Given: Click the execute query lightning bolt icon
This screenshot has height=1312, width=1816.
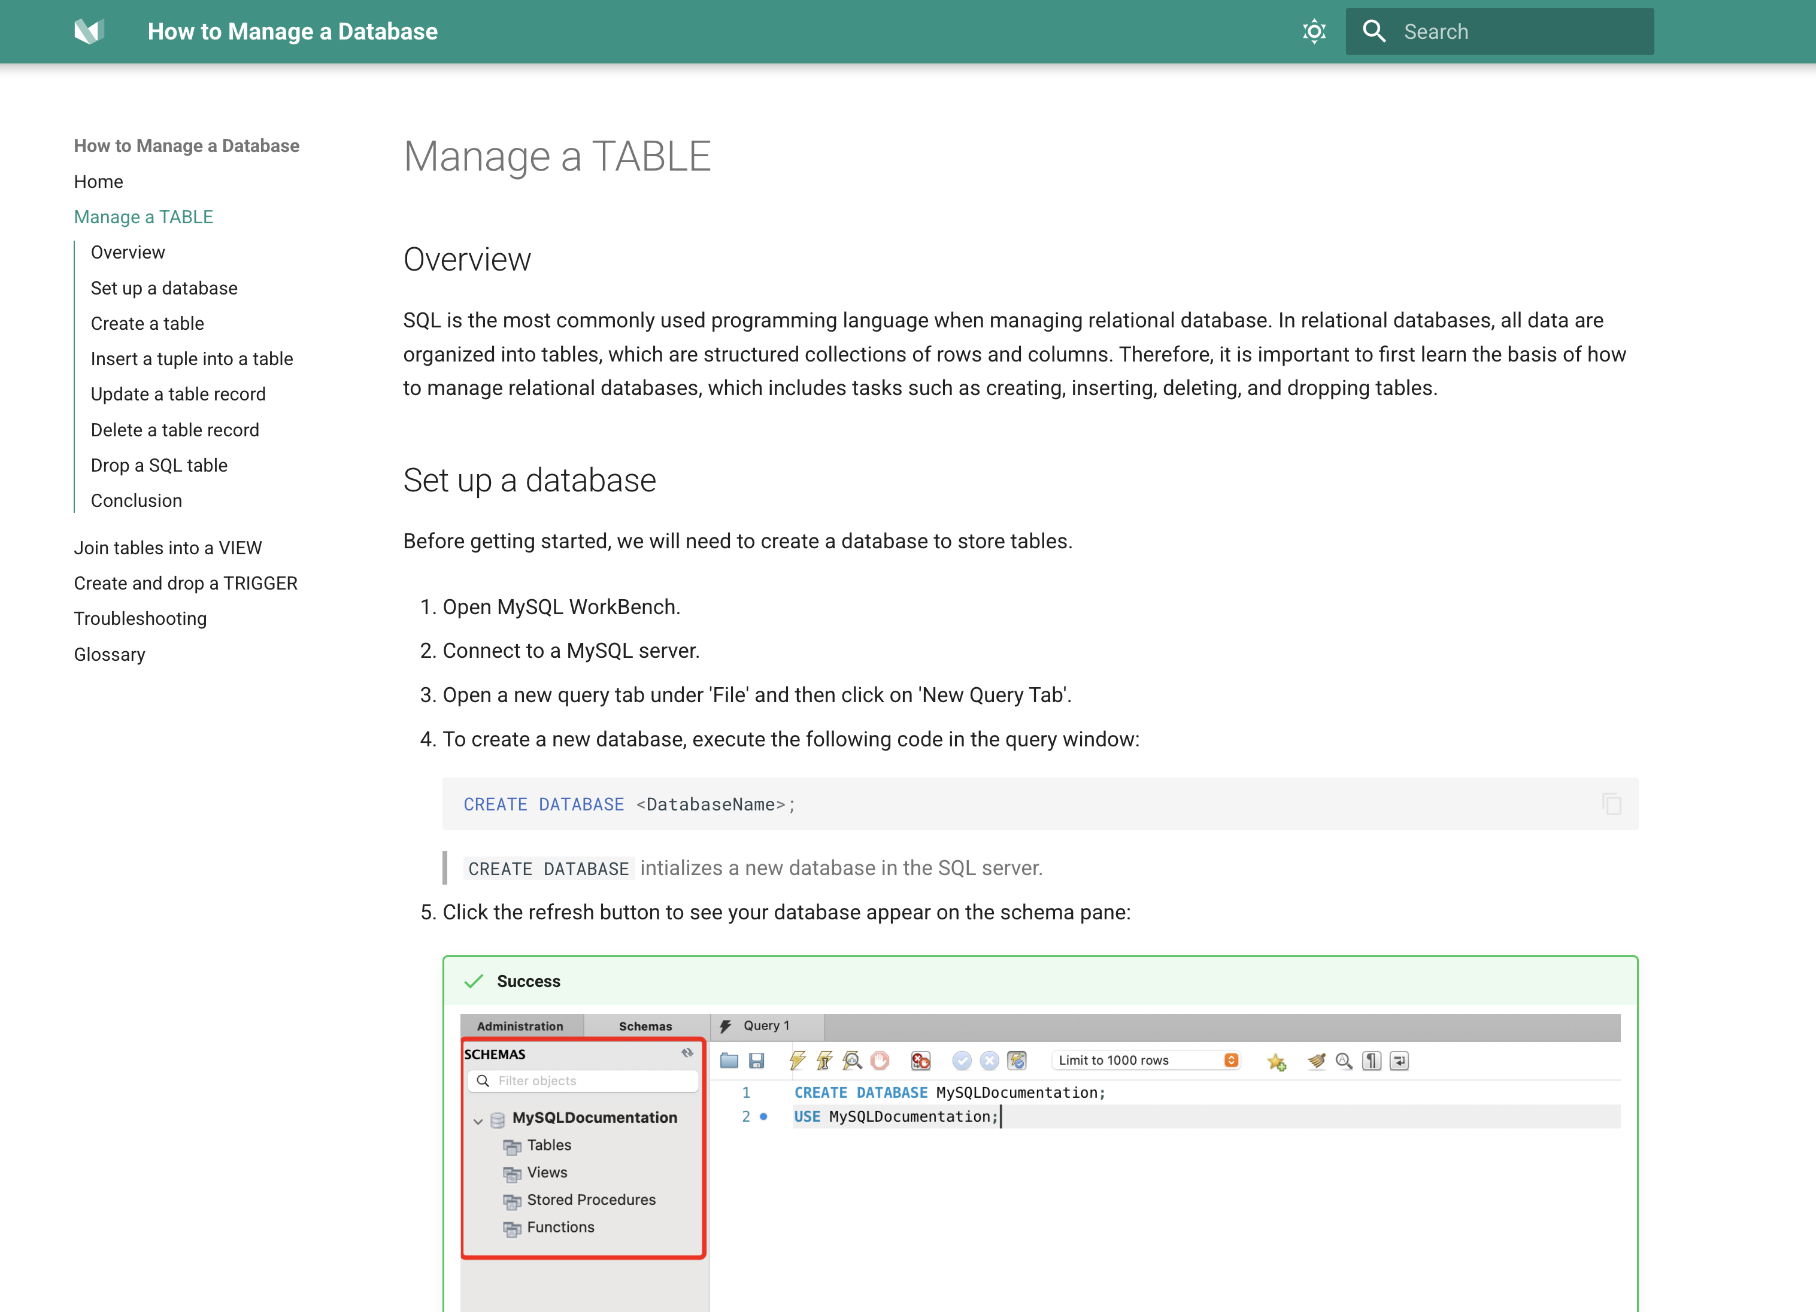Looking at the screenshot, I should tap(797, 1061).
